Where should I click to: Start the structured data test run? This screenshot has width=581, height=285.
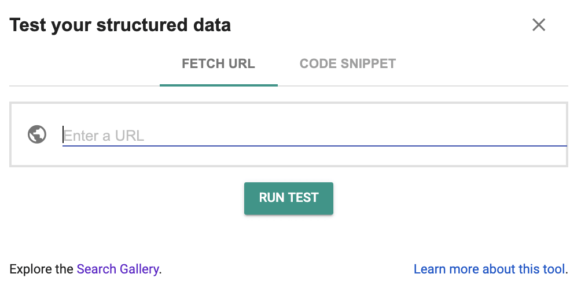coord(289,198)
